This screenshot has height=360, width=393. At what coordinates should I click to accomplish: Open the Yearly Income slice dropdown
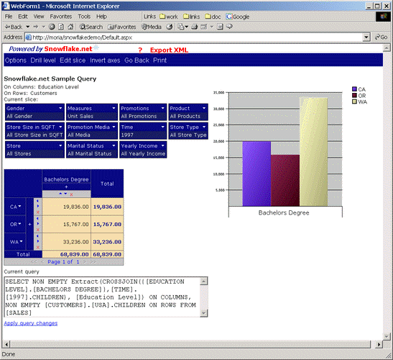point(163,145)
